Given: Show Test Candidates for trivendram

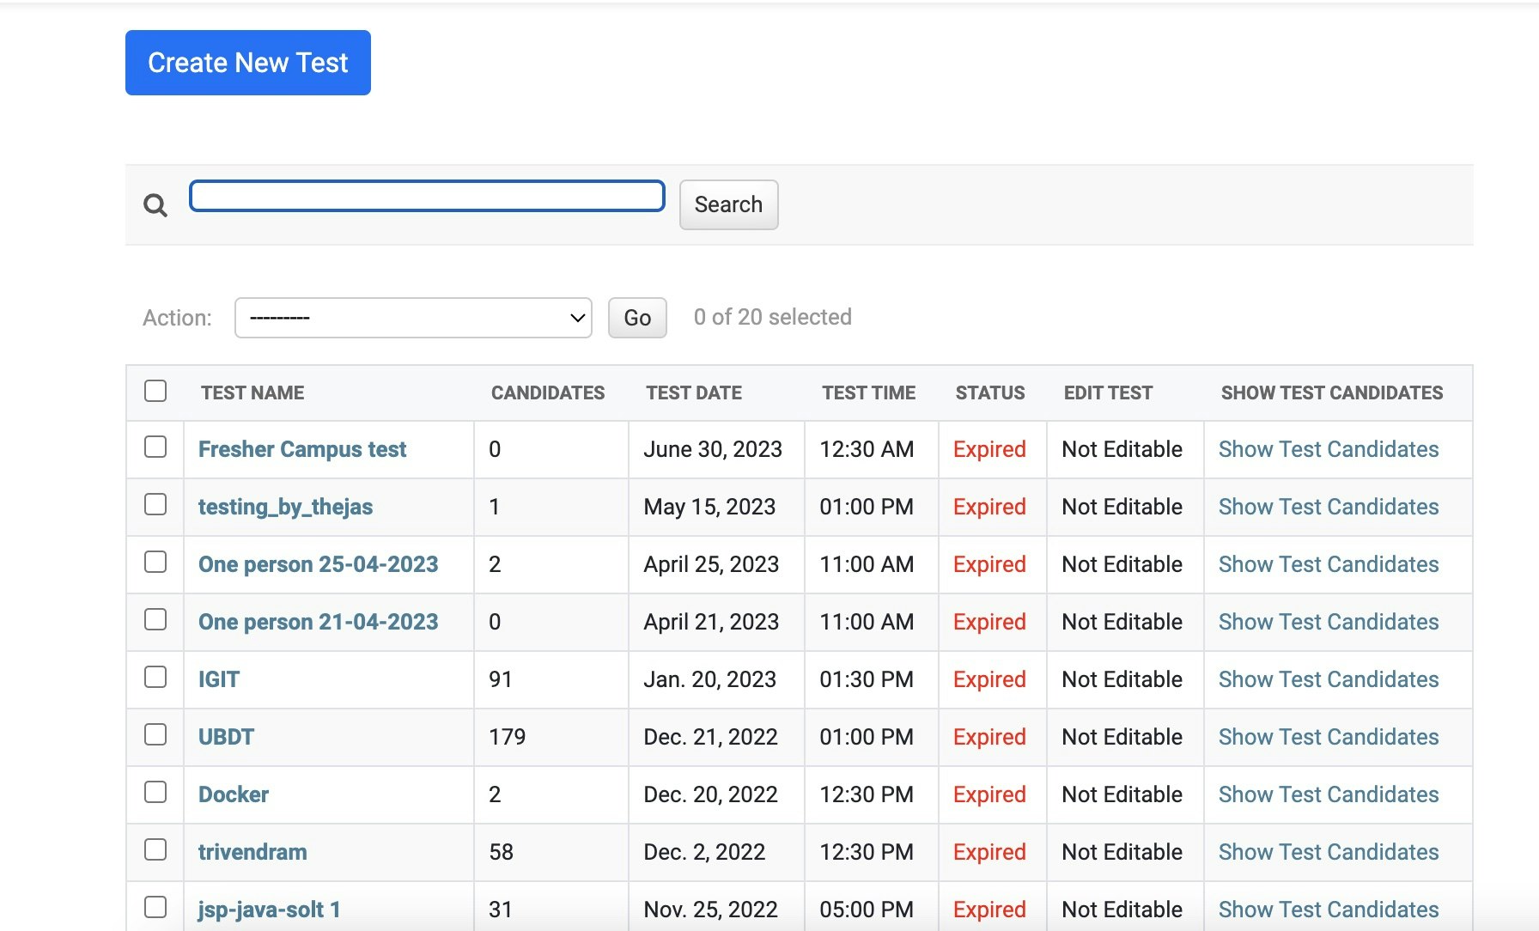Looking at the screenshot, I should [x=1329, y=852].
